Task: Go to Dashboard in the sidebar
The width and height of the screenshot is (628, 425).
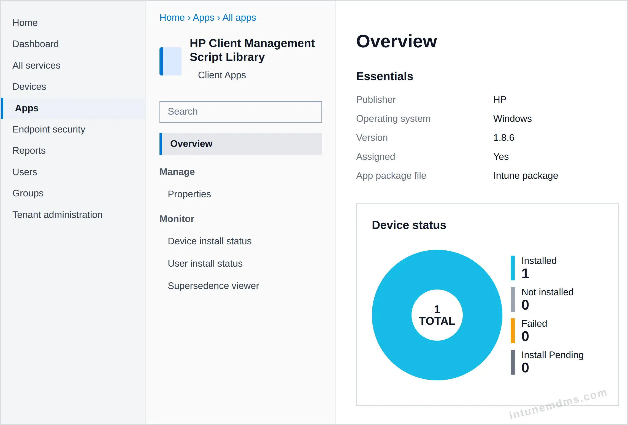Action: (36, 44)
